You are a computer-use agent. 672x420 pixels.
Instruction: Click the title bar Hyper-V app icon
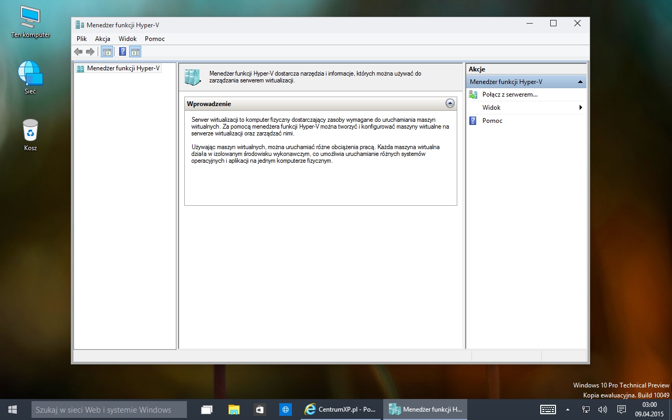[x=80, y=24]
